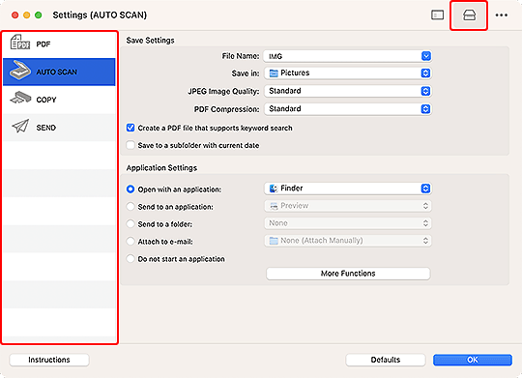522x378 pixels.
Task: Switch to scanner operation panel settings icon
Action: [x=469, y=15]
